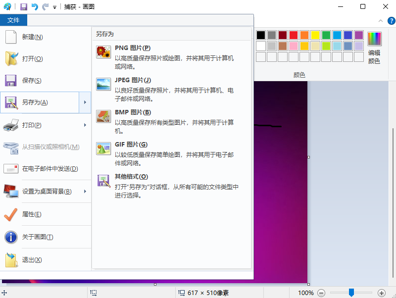Select GIF 图片 save format icon

[x=103, y=148]
